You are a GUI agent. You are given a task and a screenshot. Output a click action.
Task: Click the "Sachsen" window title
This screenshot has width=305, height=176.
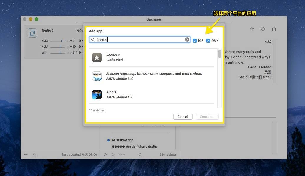(154, 19)
